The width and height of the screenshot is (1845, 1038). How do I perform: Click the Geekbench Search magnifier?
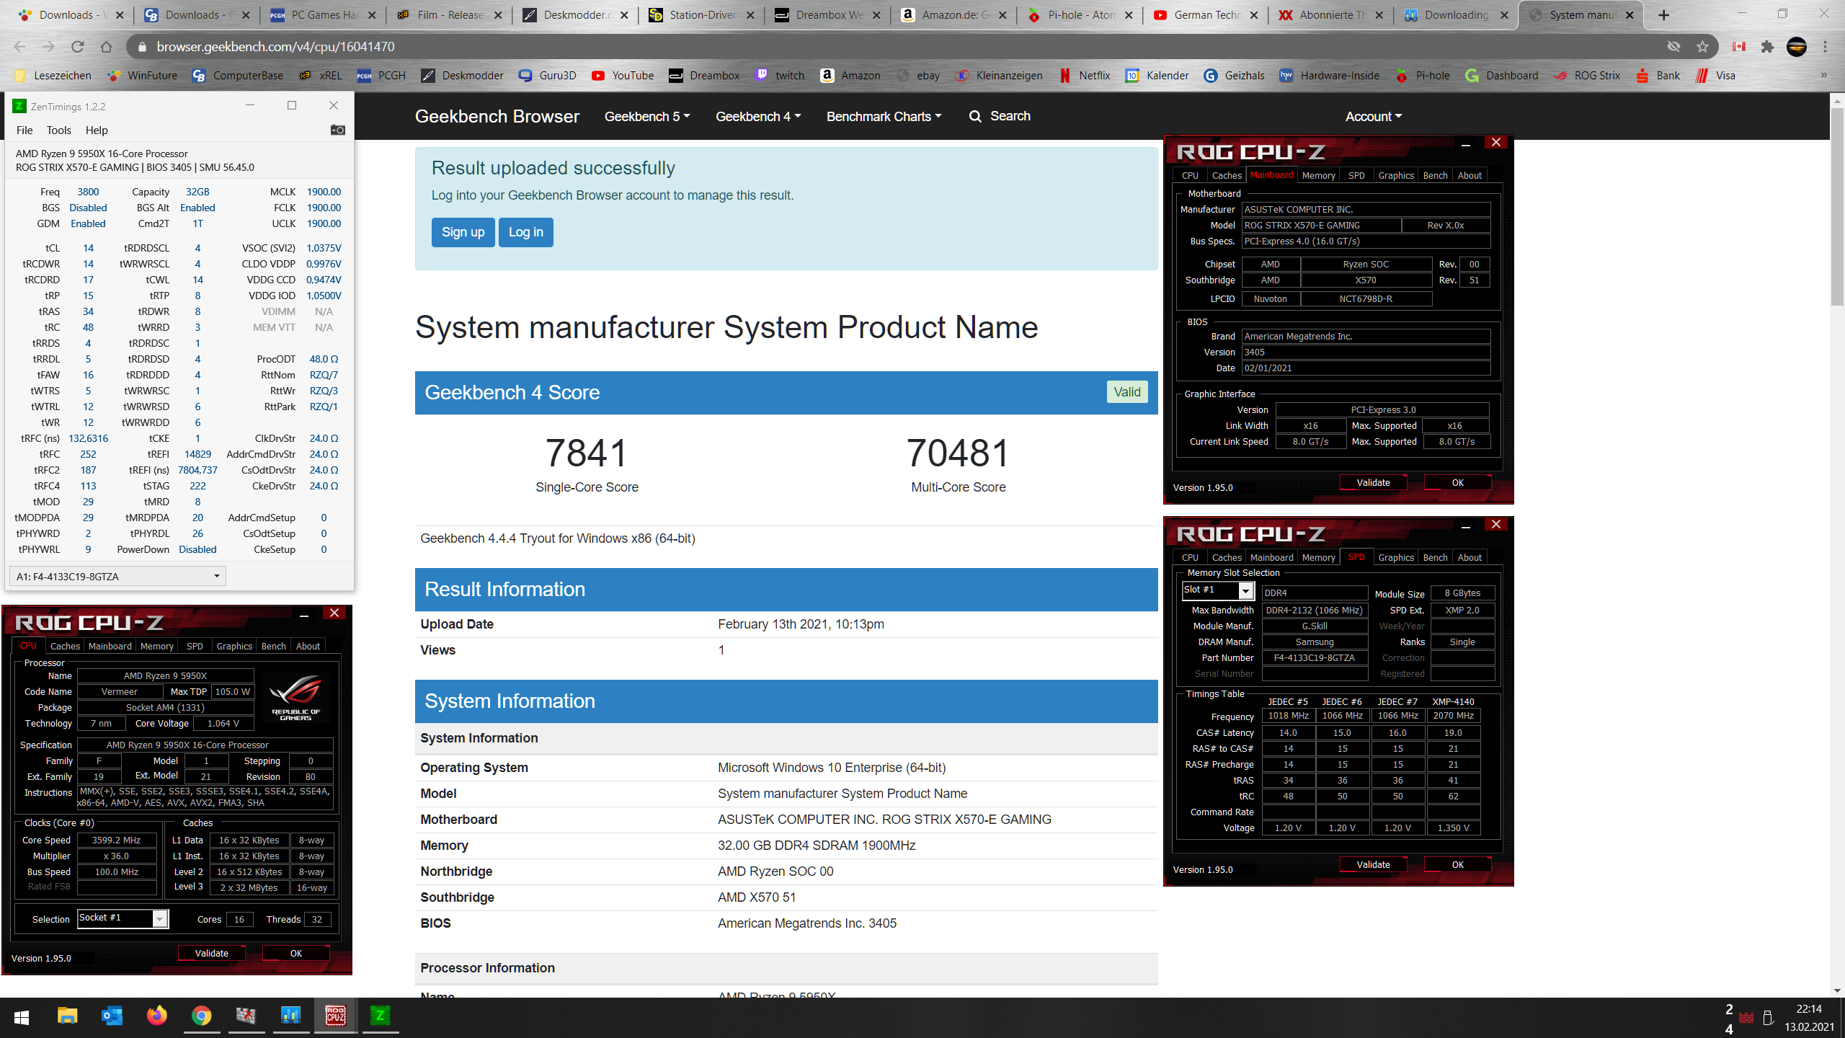pos(974,116)
